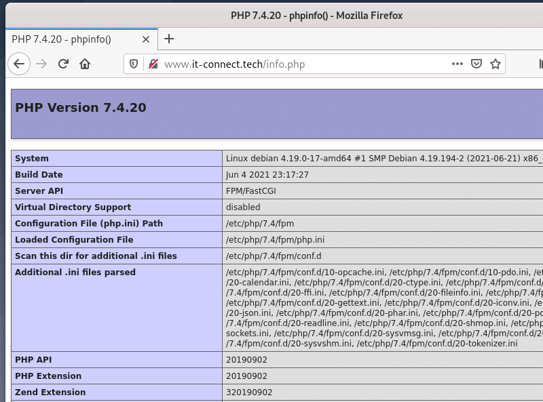Reload the current page
Screen dimensions: 543x402
coord(63,64)
